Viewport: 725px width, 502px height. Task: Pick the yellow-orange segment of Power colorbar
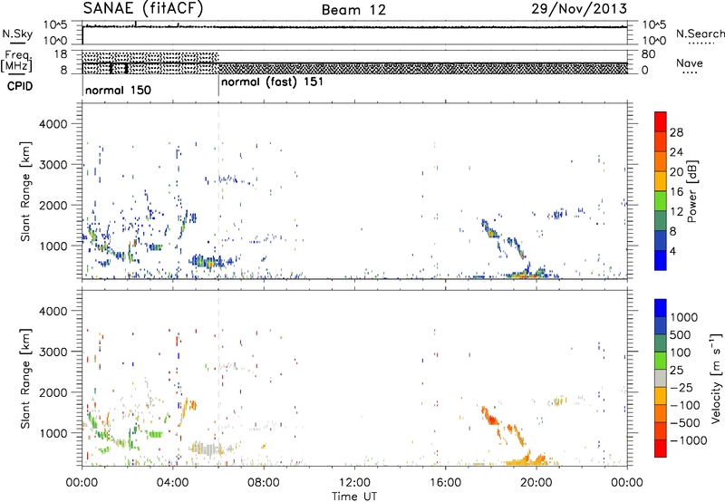[x=661, y=181]
